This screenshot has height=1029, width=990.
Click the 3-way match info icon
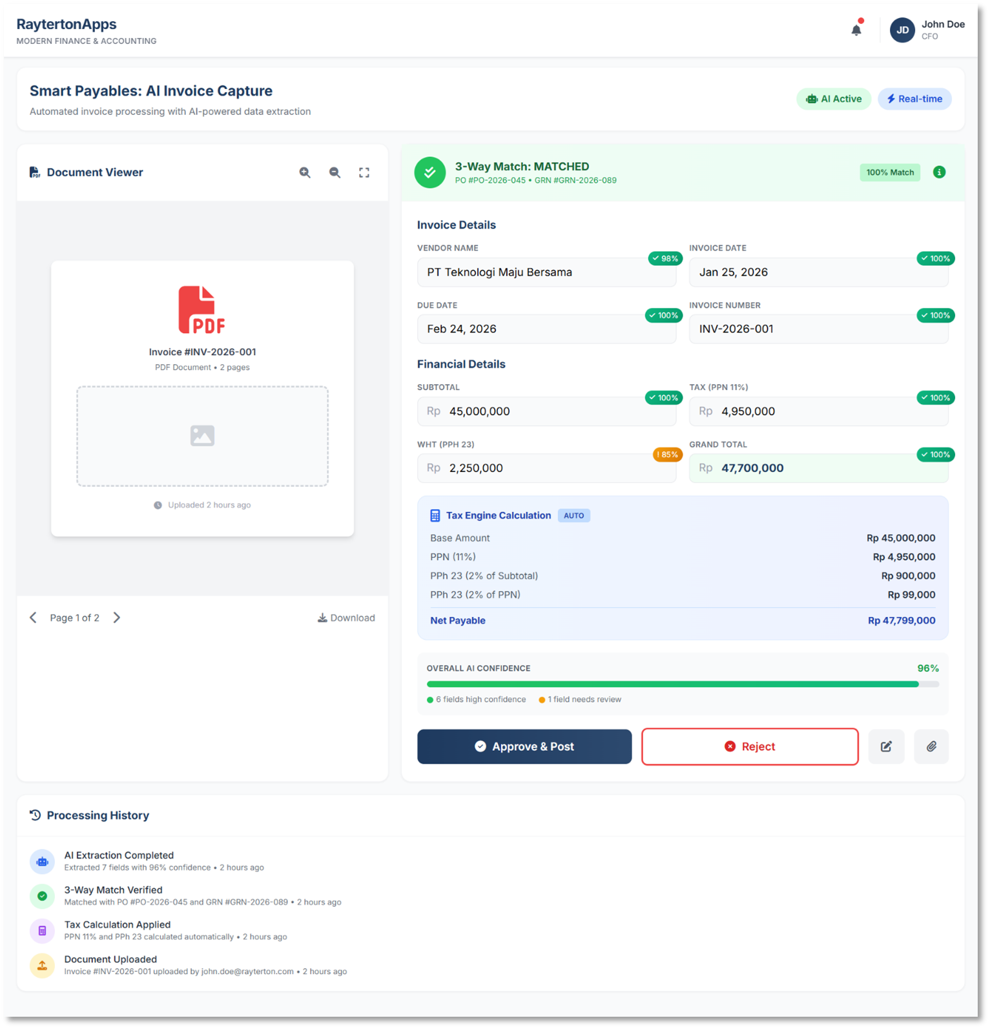click(939, 172)
